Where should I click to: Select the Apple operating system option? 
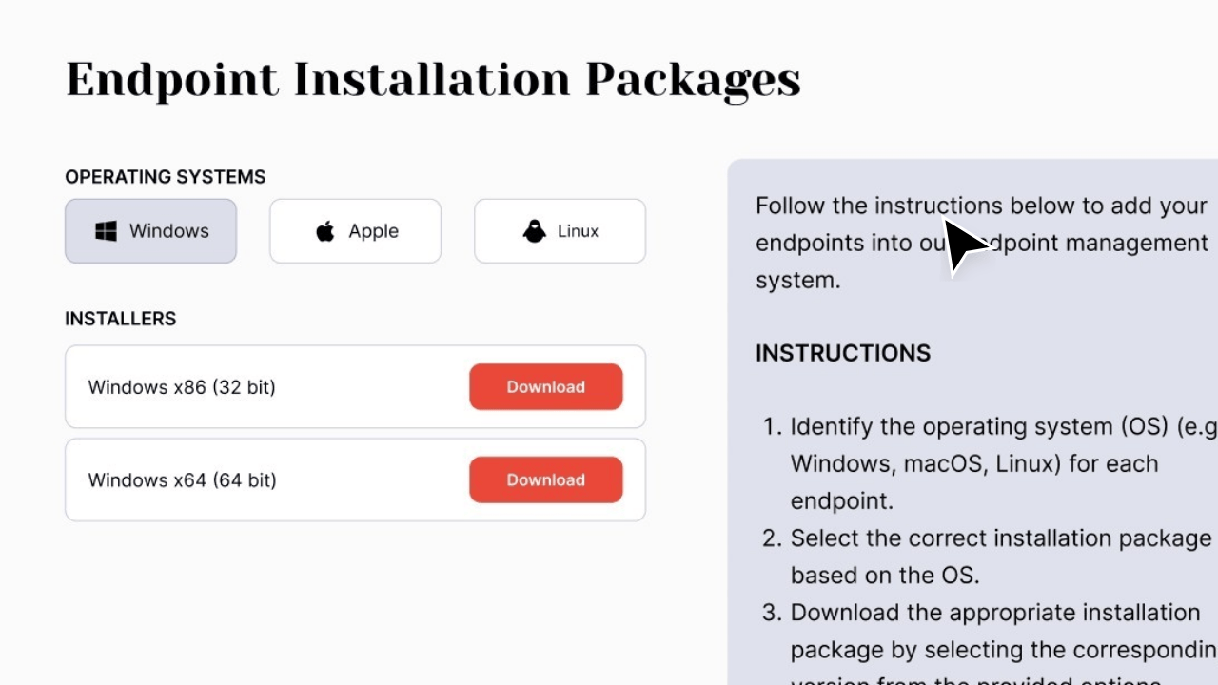[x=354, y=230]
